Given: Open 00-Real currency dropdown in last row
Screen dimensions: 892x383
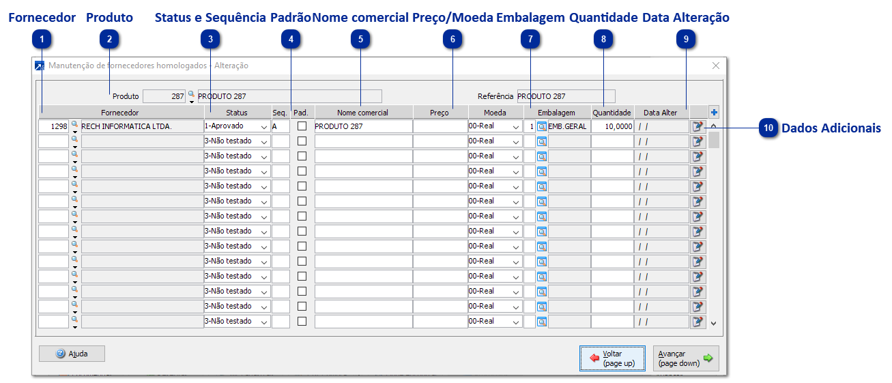Looking at the screenshot, I should click(495, 322).
